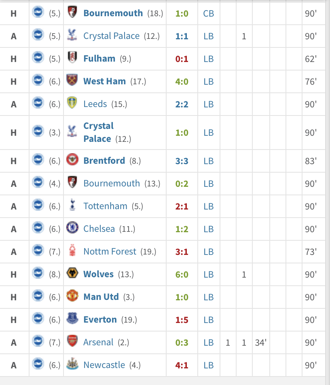
Task: Open the Nottm Forest team link
Action: click(x=110, y=251)
